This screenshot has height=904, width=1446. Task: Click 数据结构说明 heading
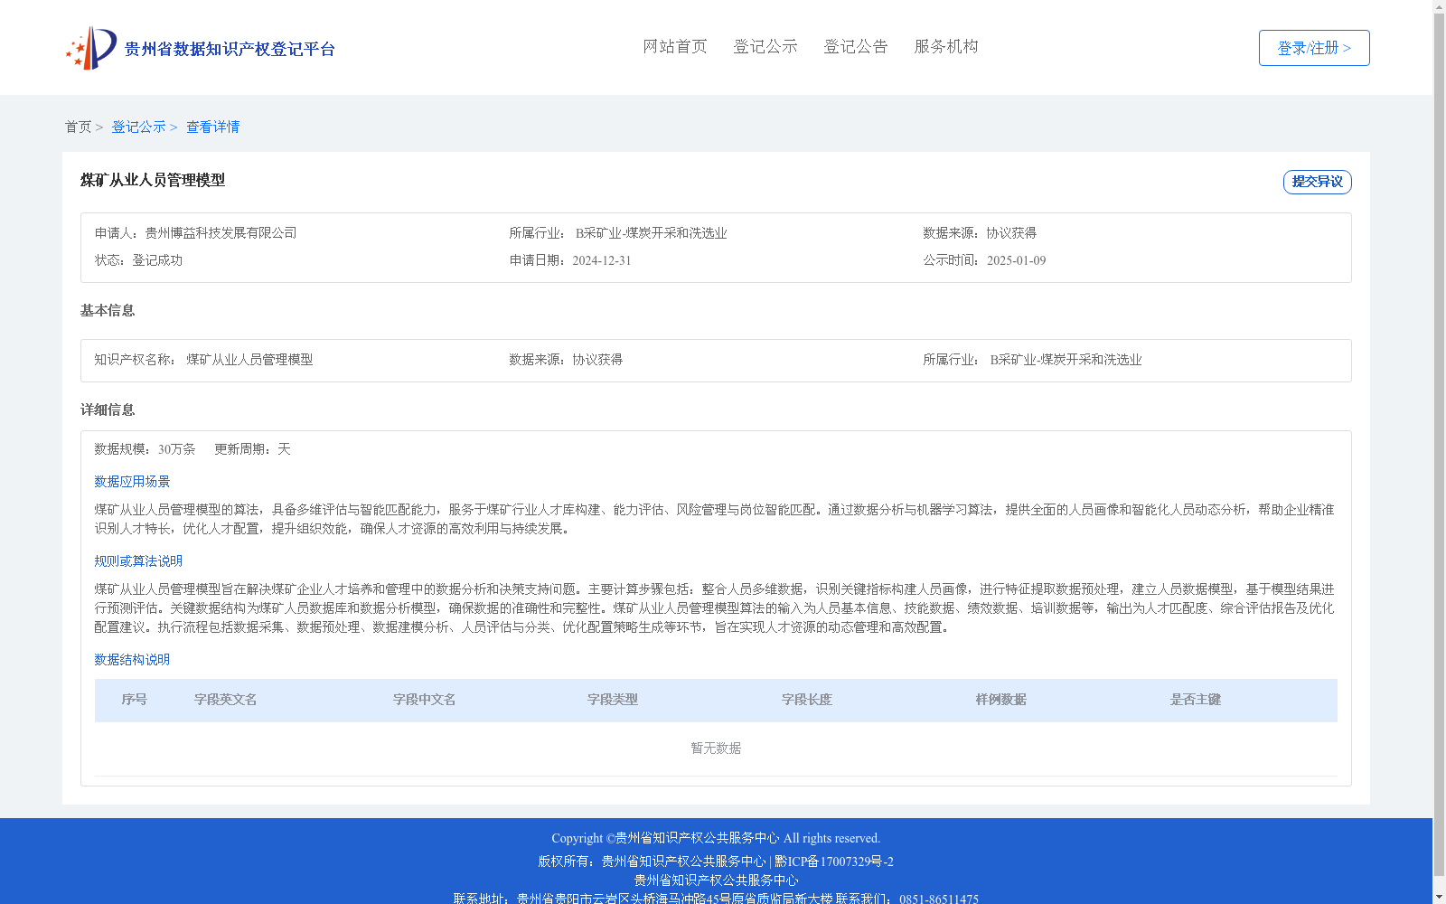tap(132, 660)
